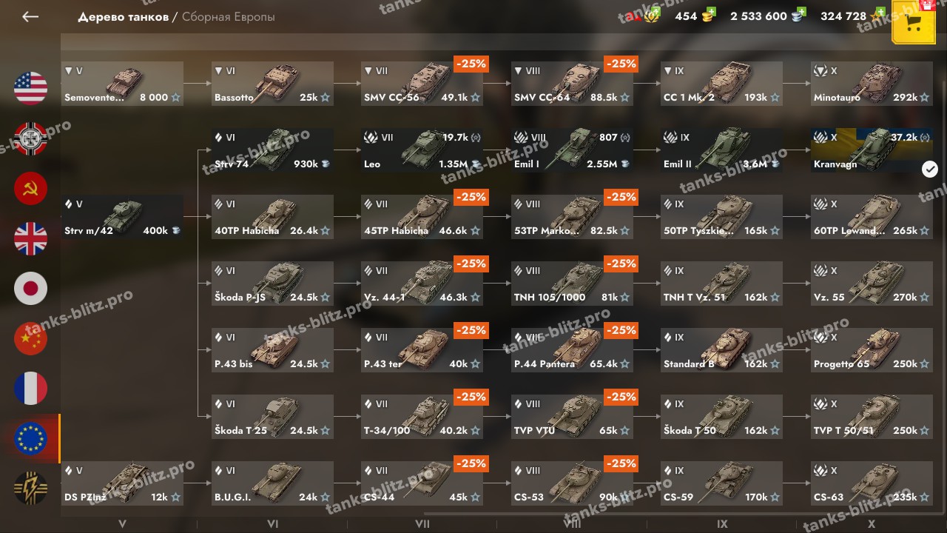Click the checkmark beside Kranvagn
Screen dimensions: 947x533
[930, 170]
